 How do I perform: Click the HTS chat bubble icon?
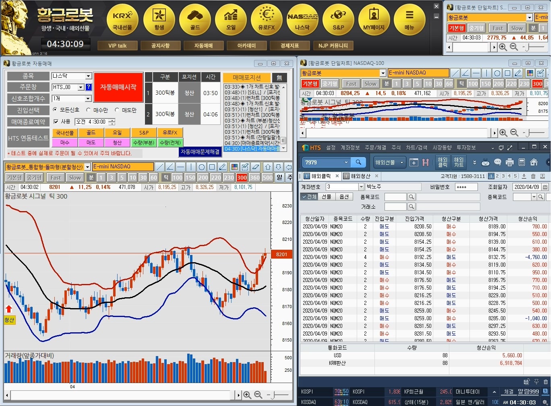(498, 162)
